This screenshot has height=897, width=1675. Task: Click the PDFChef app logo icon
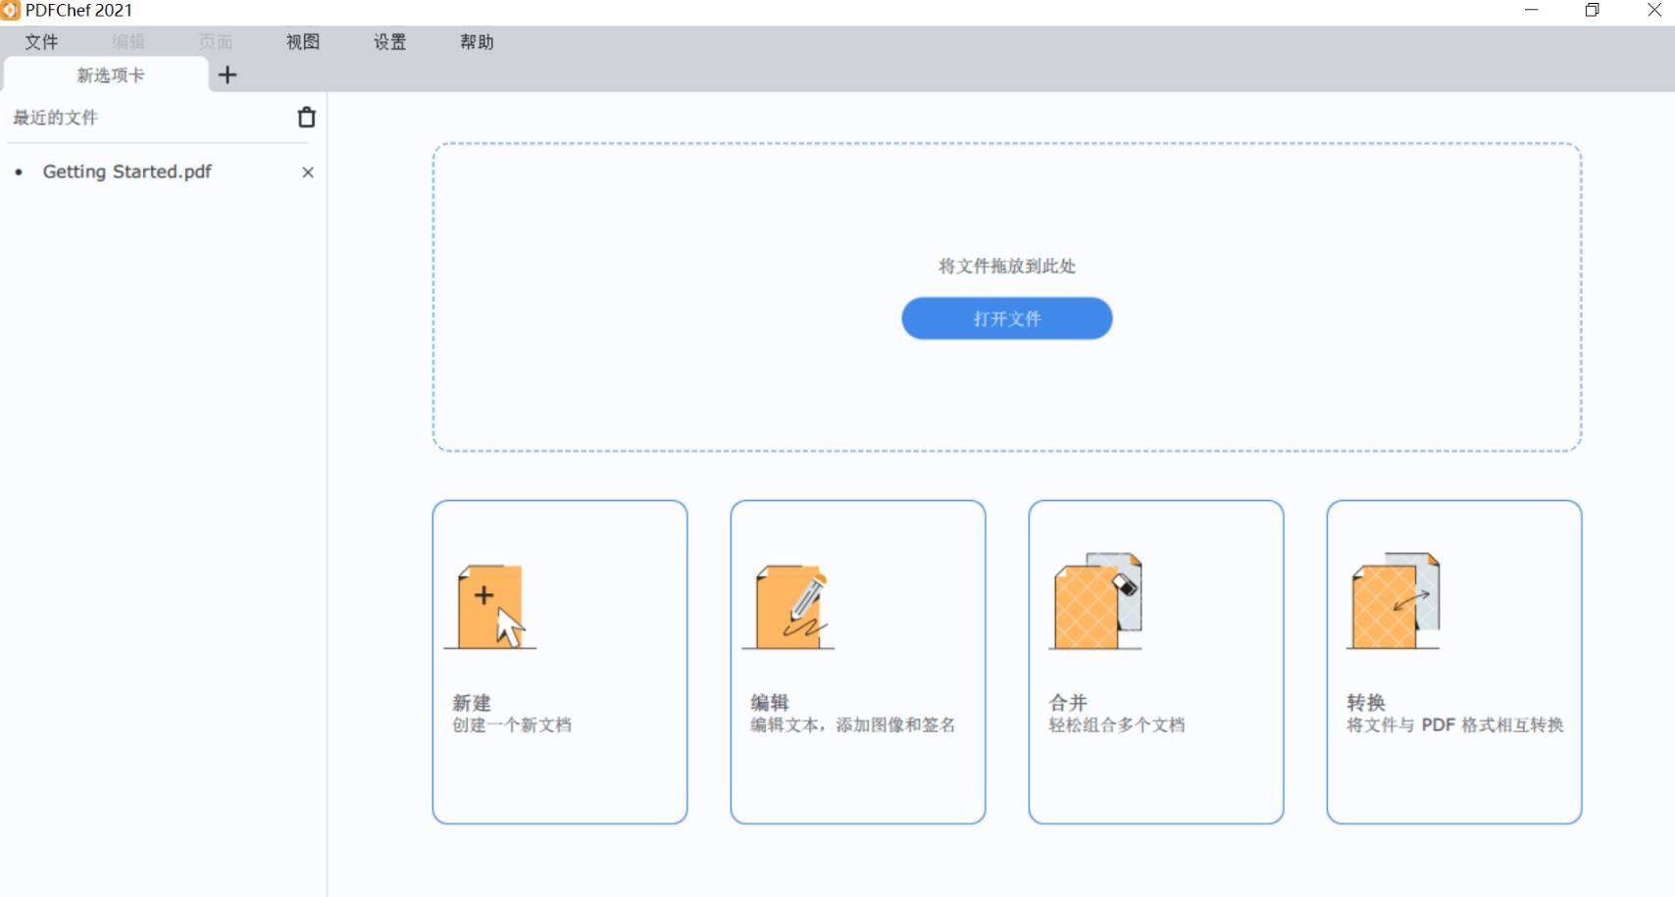(10, 10)
